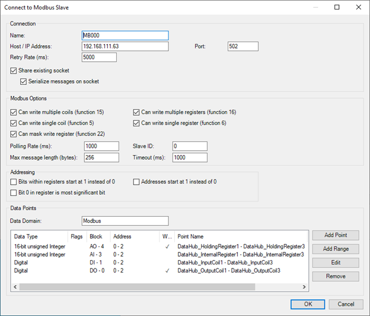Focus the connection Name field
This screenshot has width=370, height=316.
coord(125,36)
